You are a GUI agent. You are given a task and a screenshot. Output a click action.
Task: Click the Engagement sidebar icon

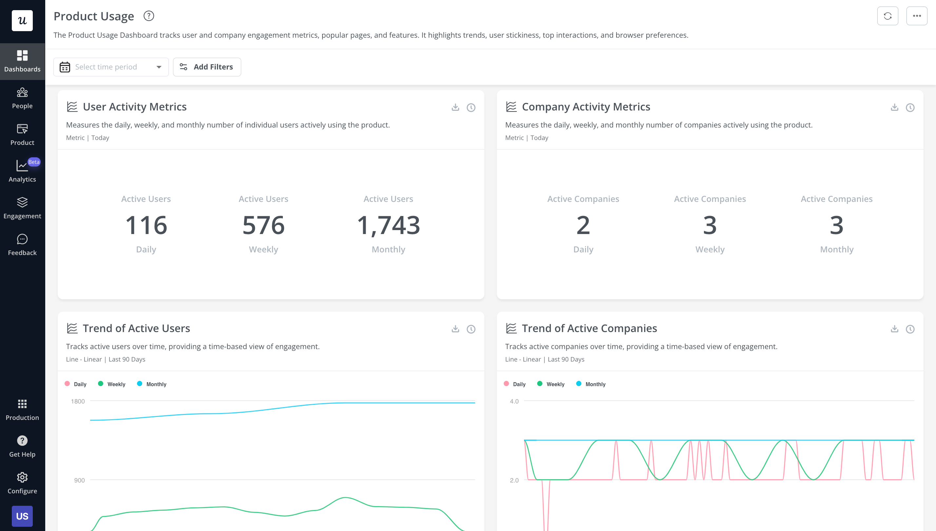pos(22,208)
